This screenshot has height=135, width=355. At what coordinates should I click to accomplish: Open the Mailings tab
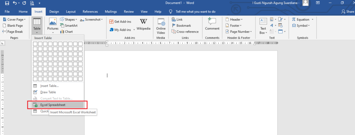tap(111, 11)
